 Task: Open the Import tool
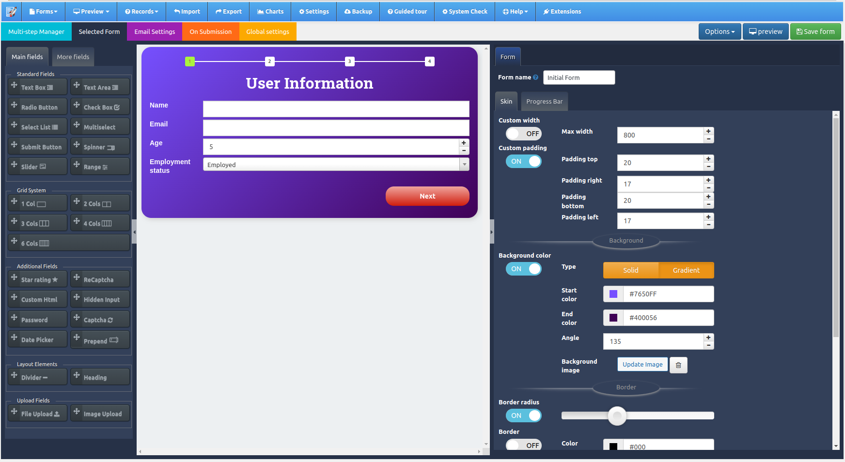coord(187,11)
